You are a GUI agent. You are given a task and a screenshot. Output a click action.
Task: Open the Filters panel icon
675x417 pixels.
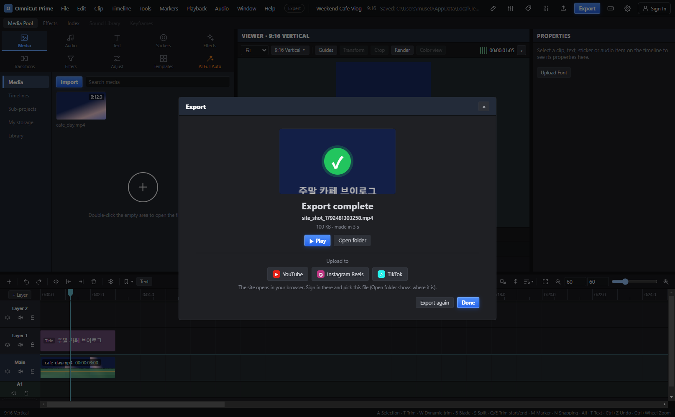pos(71,62)
